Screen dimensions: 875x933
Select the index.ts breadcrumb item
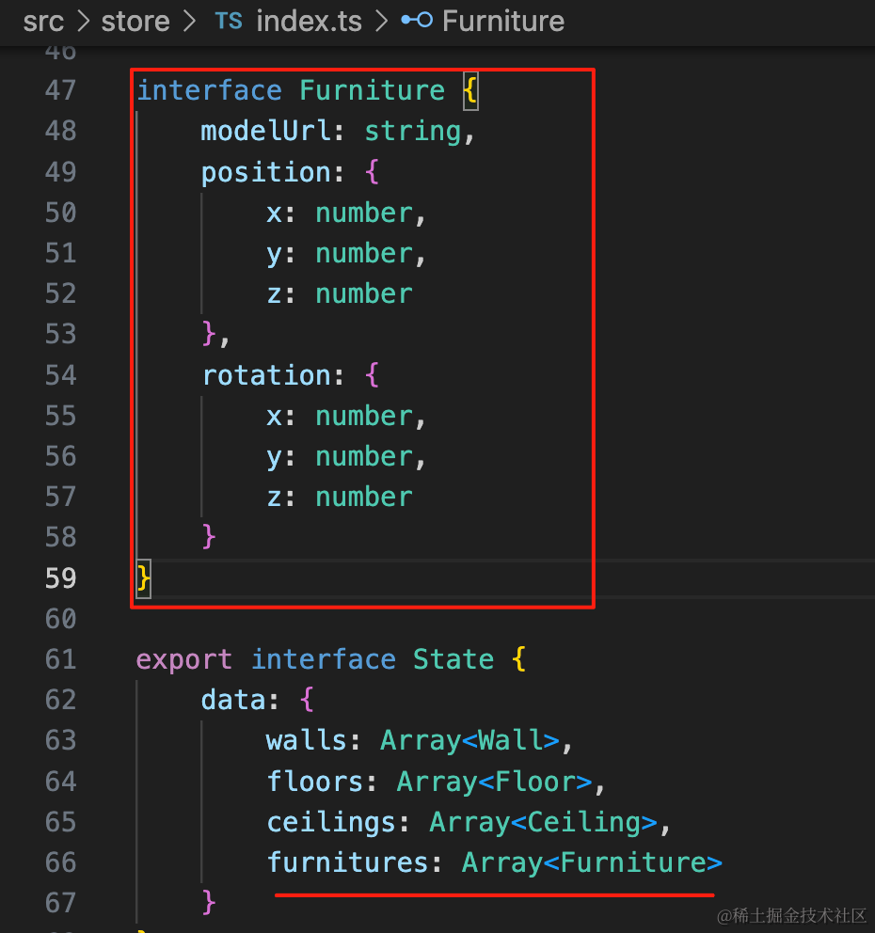309,22
